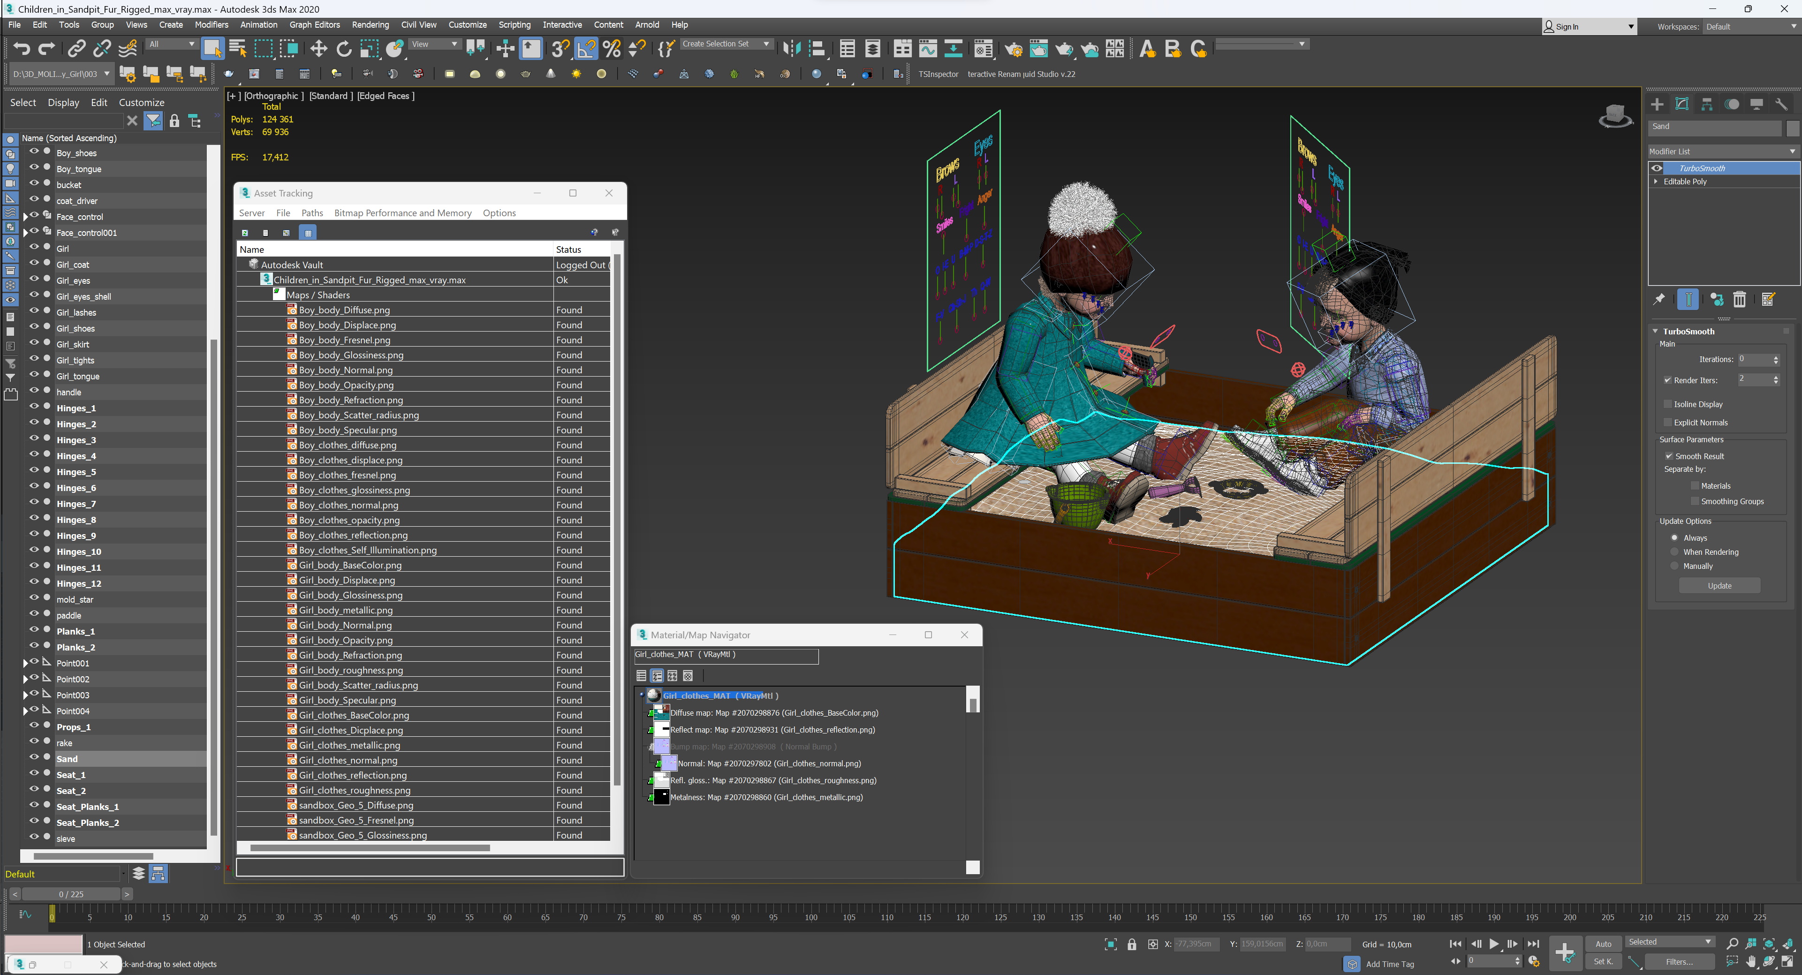The image size is (1802, 975).
Task: Collapse the TurboSmooth rollout
Action: tap(1656, 331)
